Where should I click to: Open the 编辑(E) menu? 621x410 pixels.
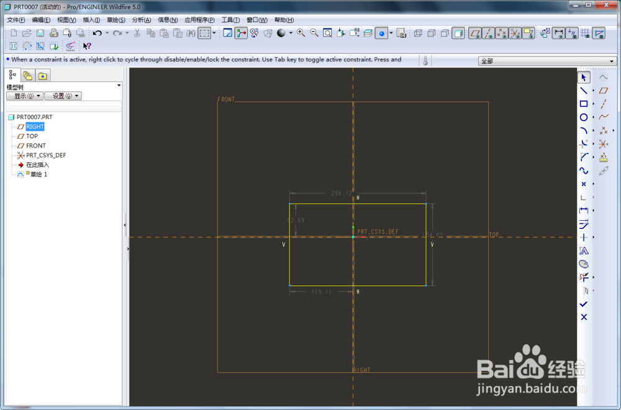[x=41, y=20]
